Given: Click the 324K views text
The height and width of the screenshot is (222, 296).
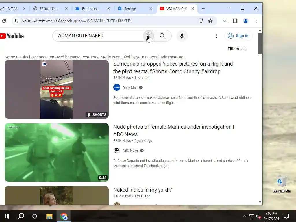Looking at the screenshot, I should pos(122,78).
